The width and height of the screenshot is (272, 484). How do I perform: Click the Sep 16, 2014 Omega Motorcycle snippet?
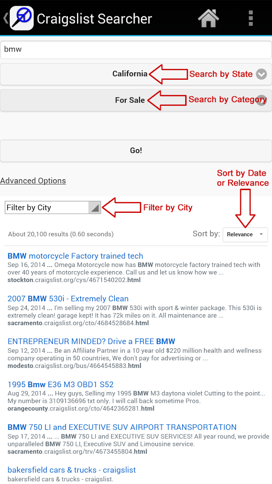134,269
